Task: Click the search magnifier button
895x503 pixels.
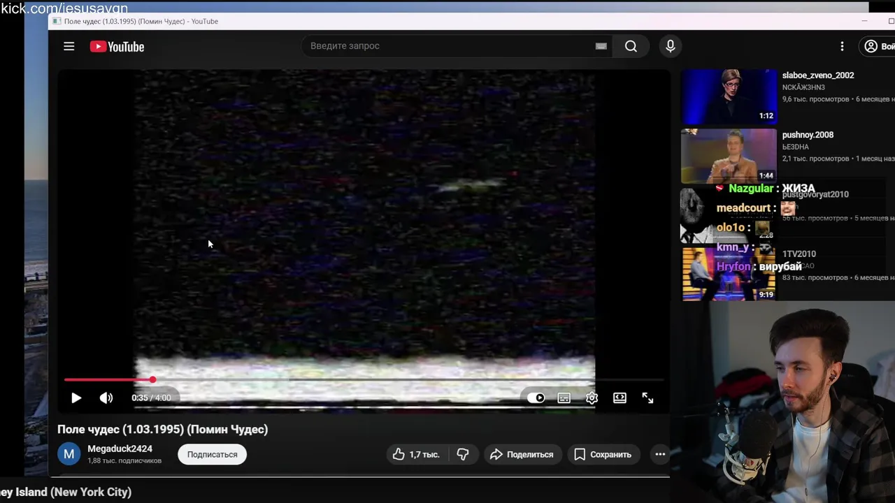Action: pos(631,46)
